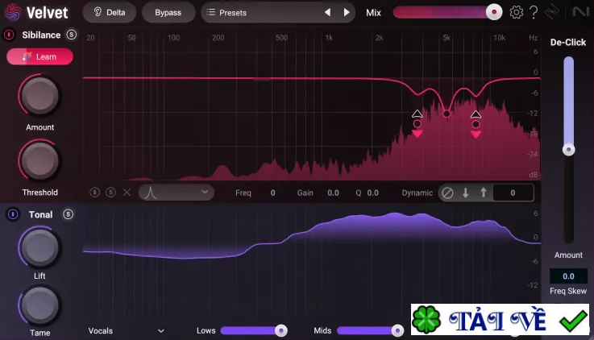594x340 pixels.
Task: Select previous preset arrow
Action: 328,13
